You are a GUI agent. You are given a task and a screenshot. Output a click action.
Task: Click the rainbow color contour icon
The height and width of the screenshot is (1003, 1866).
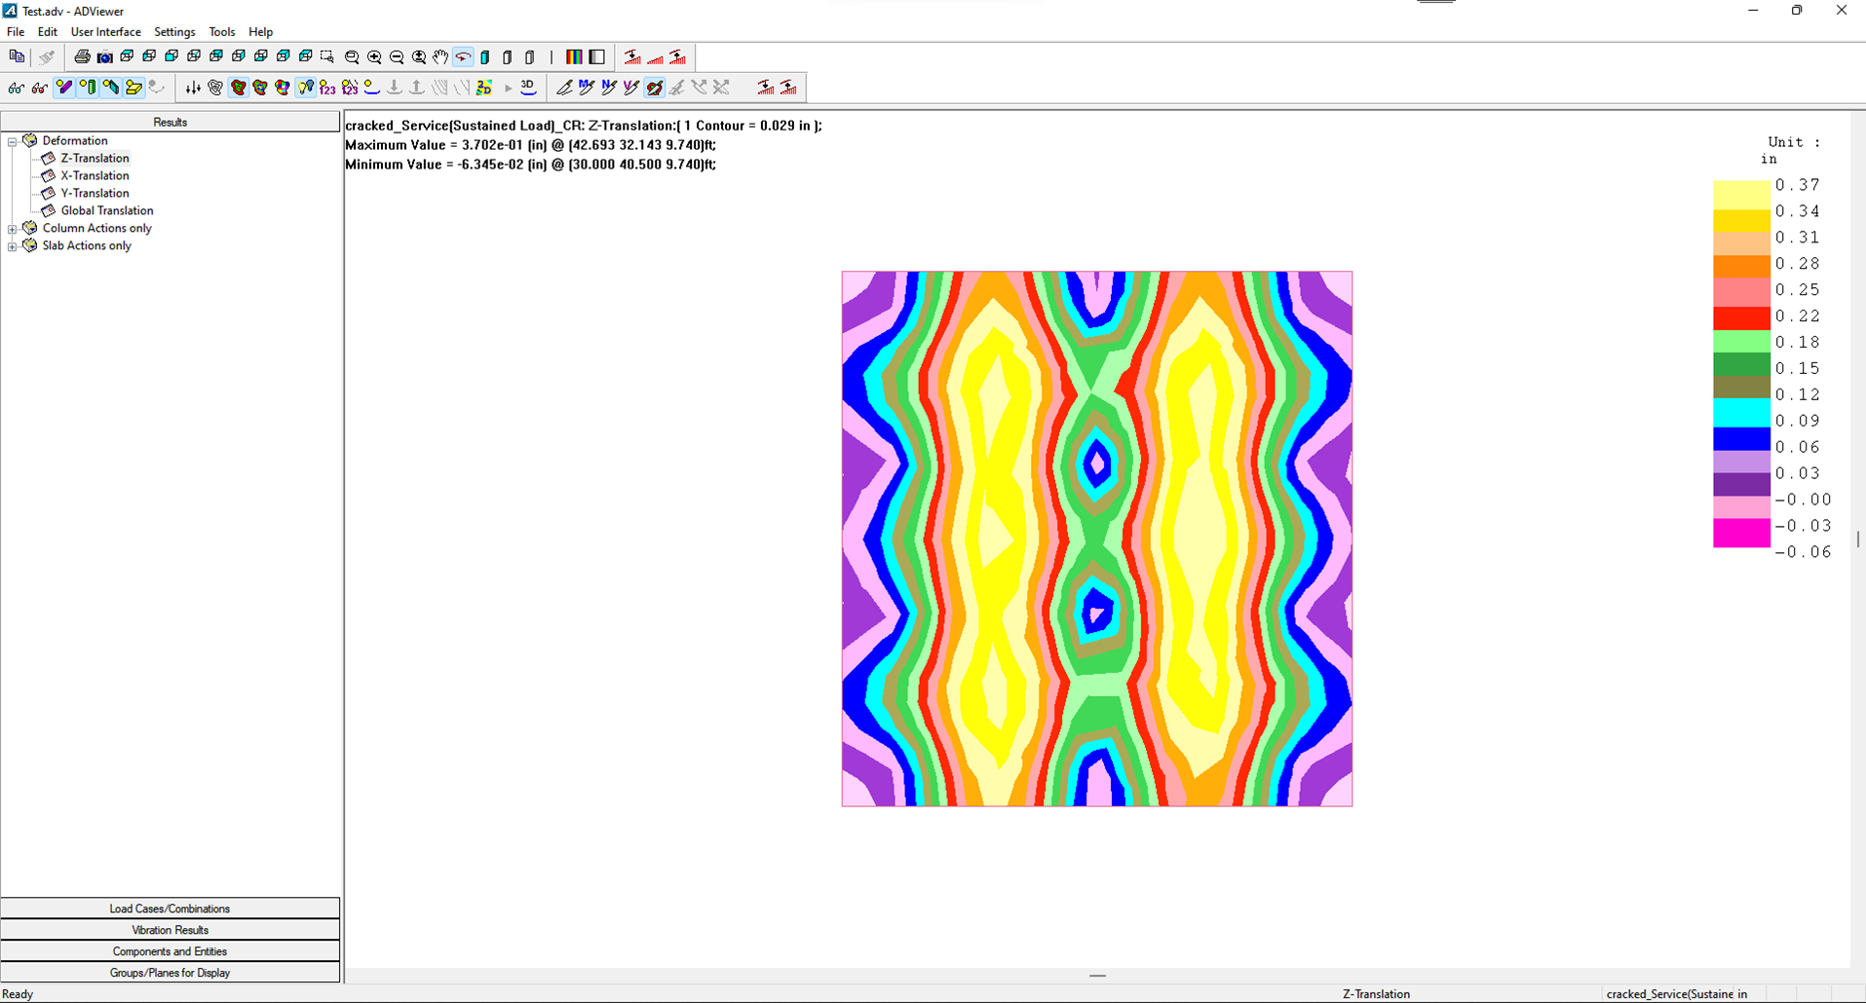point(574,57)
